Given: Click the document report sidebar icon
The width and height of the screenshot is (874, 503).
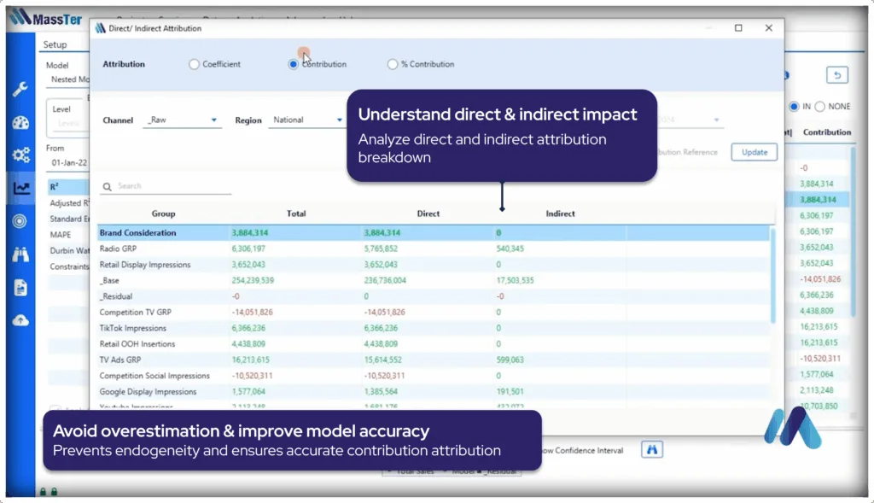Looking at the screenshot, I should coord(21,288).
